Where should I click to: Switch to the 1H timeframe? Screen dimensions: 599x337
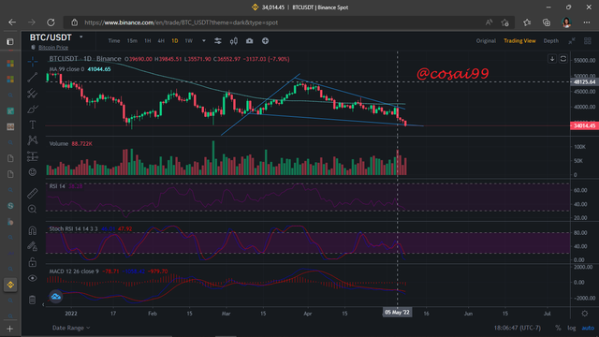click(x=148, y=41)
